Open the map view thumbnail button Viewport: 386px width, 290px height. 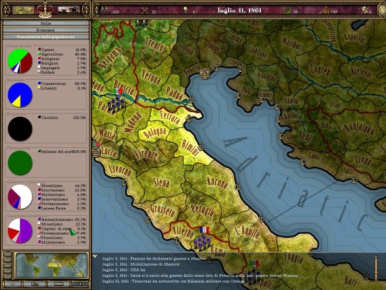click(23, 10)
